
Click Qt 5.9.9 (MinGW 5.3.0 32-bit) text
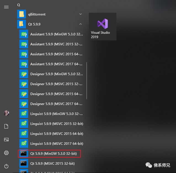pyautogui.click(x=54, y=154)
